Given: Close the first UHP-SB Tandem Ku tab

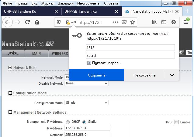Looking at the screenshot, I should (x=56, y=11).
